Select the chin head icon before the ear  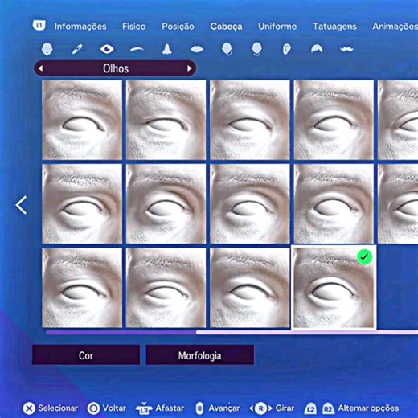[x=256, y=49]
